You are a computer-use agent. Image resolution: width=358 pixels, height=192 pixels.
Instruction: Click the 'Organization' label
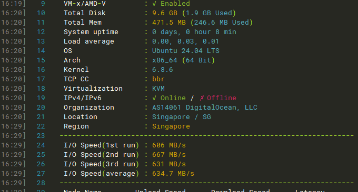coord(89,108)
